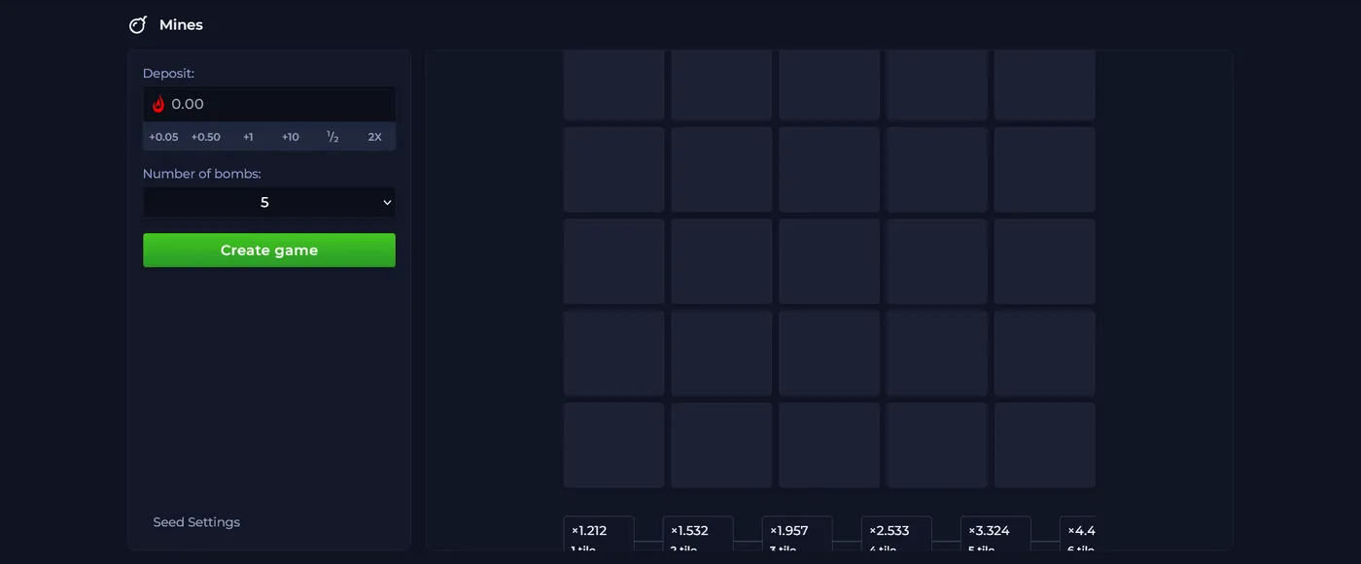1361x564 pixels.
Task: Click the ×1.957 multiplier card
Action: pos(797,535)
